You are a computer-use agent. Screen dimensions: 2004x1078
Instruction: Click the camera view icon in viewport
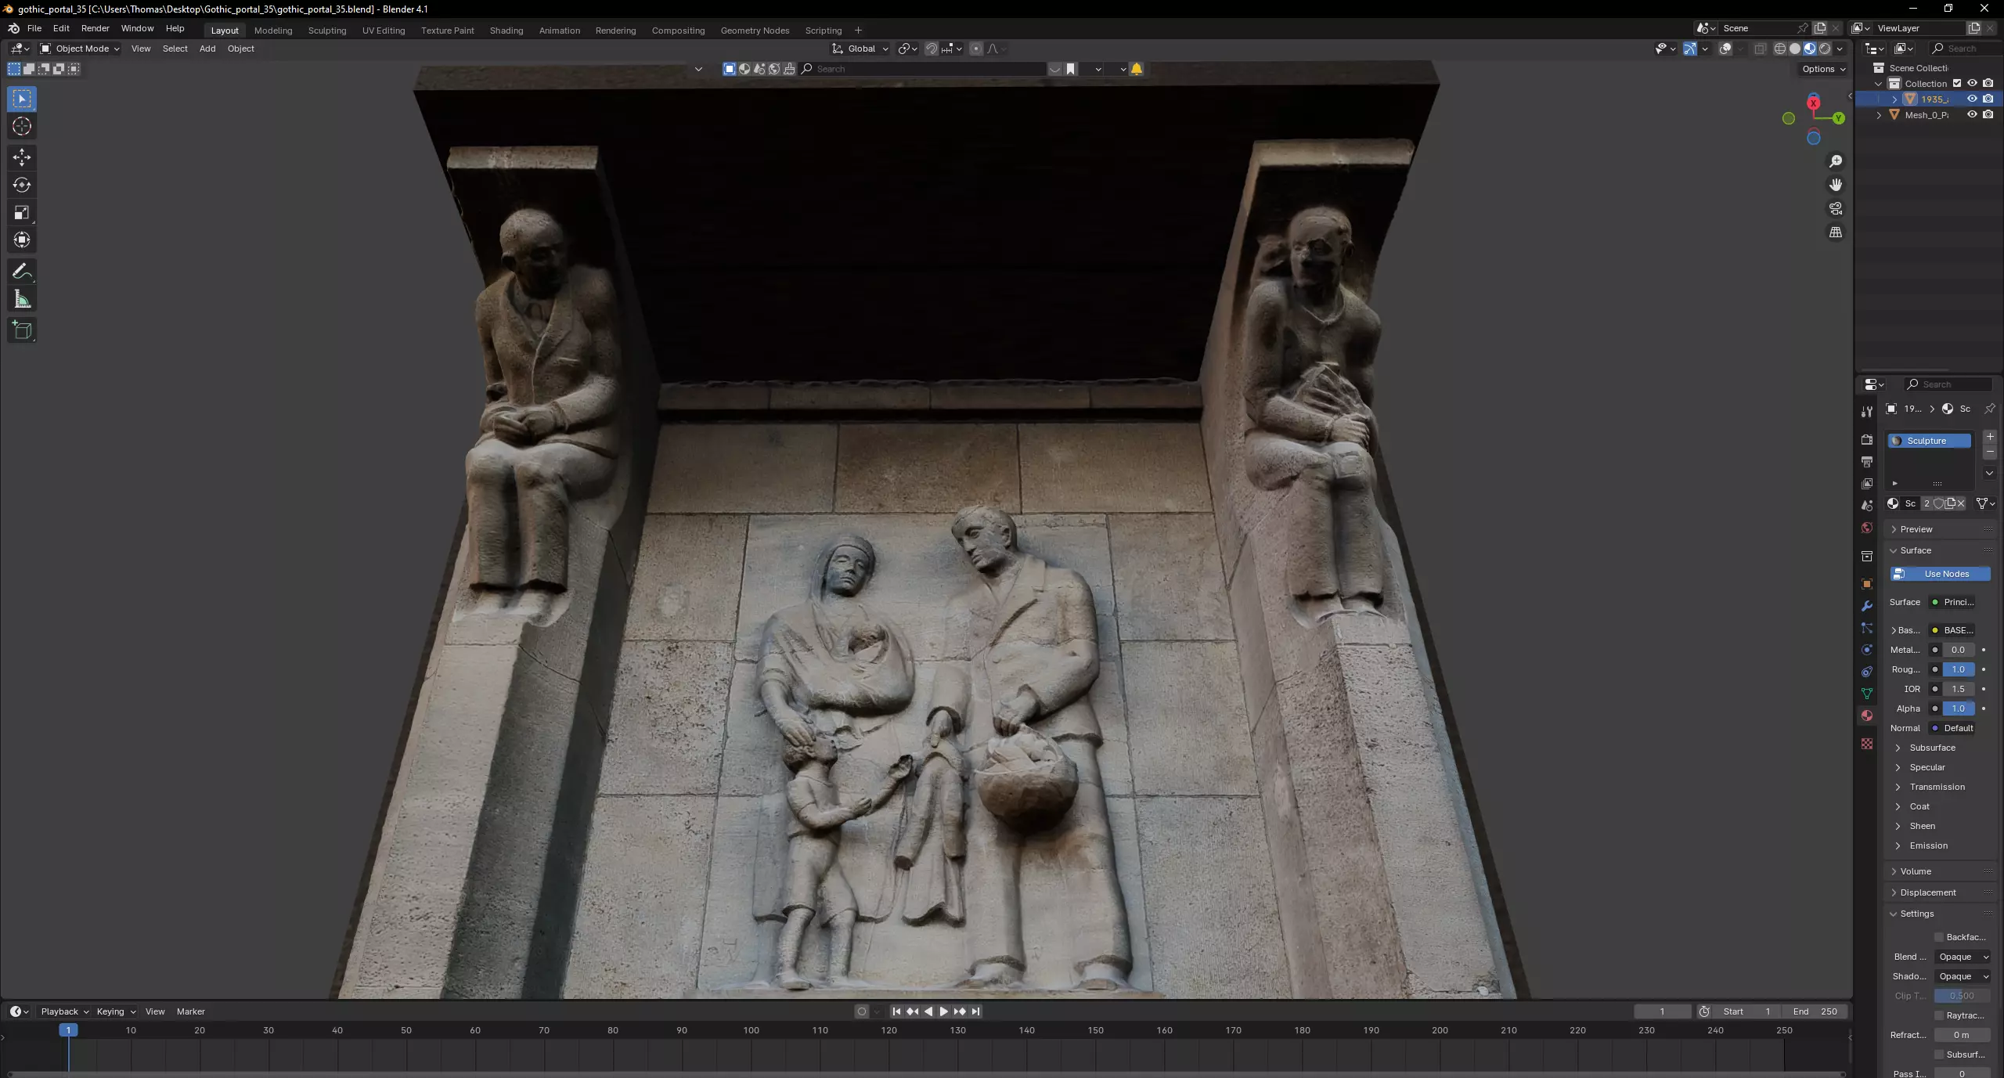tap(1836, 208)
